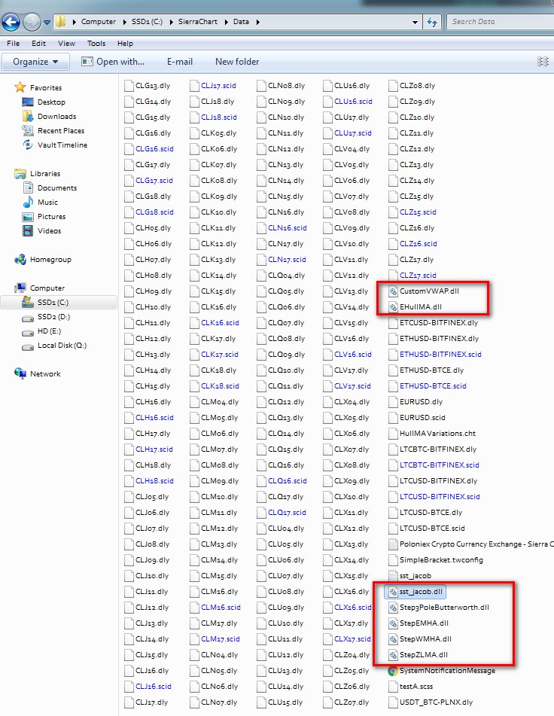Open the address bar history dropdown
Viewport: 554px width, 716px height.
click(414, 22)
